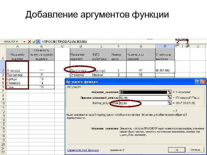Click the OK button in dialog

coord(177,150)
